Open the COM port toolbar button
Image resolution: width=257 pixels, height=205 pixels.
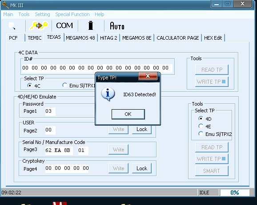point(64,25)
